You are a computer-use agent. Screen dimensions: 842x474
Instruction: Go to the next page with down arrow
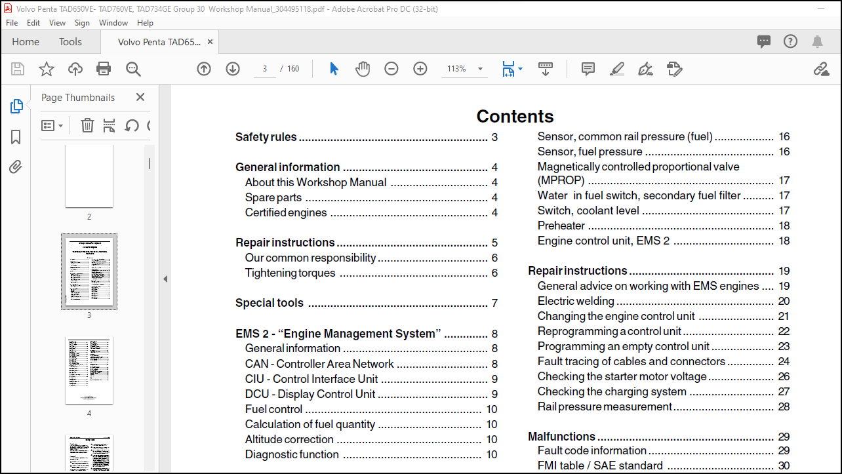point(233,69)
